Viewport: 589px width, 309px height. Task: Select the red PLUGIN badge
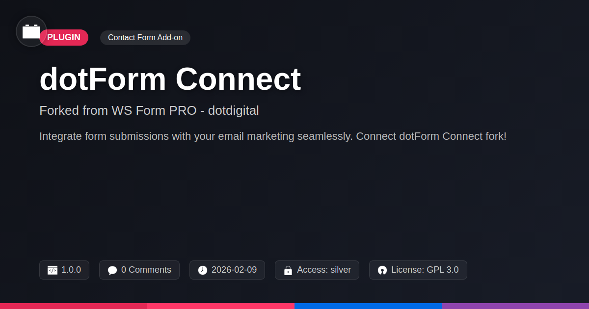(x=64, y=38)
